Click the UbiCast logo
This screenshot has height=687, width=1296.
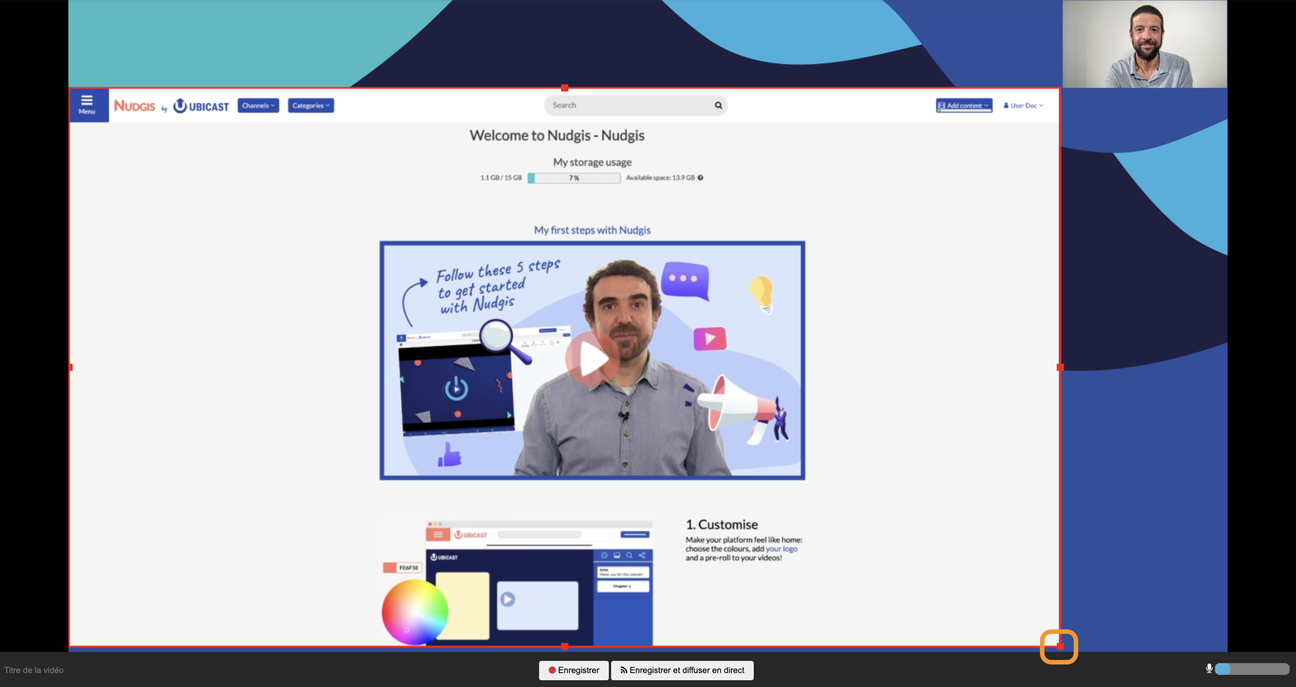point(201,106)
